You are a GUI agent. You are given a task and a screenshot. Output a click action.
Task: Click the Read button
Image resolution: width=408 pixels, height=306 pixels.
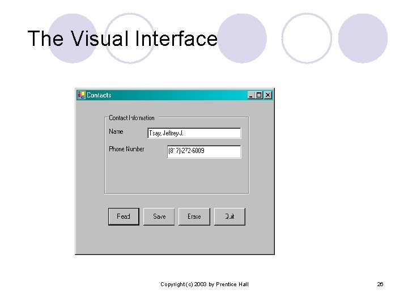pos(124,216)
